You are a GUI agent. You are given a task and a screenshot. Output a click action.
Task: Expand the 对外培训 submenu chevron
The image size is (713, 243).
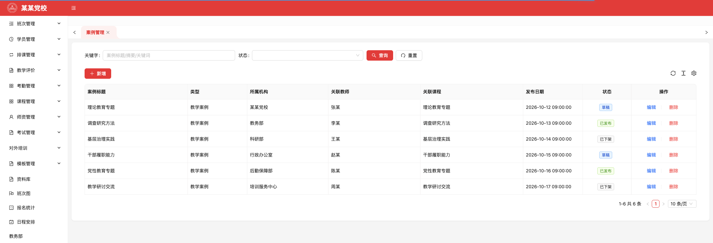pyautogui.click(x=59, y=148)
